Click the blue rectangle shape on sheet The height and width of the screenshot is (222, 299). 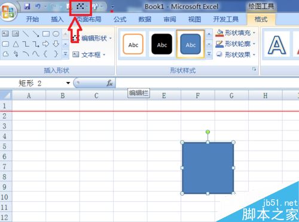(x=208, y=168)
